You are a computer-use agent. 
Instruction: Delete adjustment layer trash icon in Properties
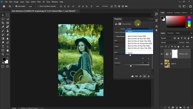click(x=149, y=76)
